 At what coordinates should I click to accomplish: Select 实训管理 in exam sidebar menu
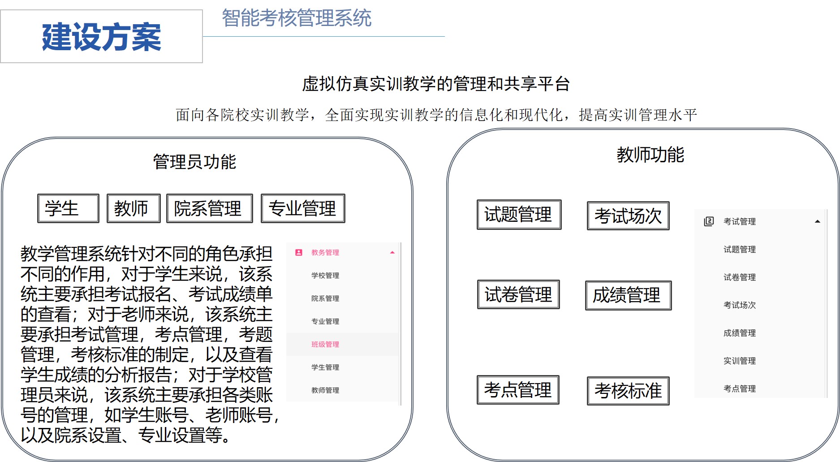pos(740,361)
